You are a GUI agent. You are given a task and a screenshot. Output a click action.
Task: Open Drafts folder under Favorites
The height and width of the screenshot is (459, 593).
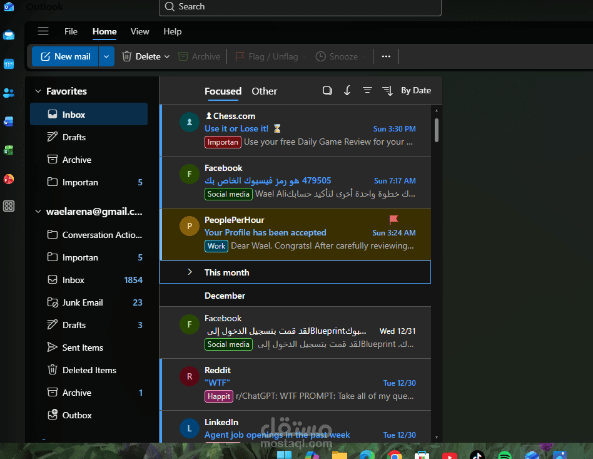point(89,137)
